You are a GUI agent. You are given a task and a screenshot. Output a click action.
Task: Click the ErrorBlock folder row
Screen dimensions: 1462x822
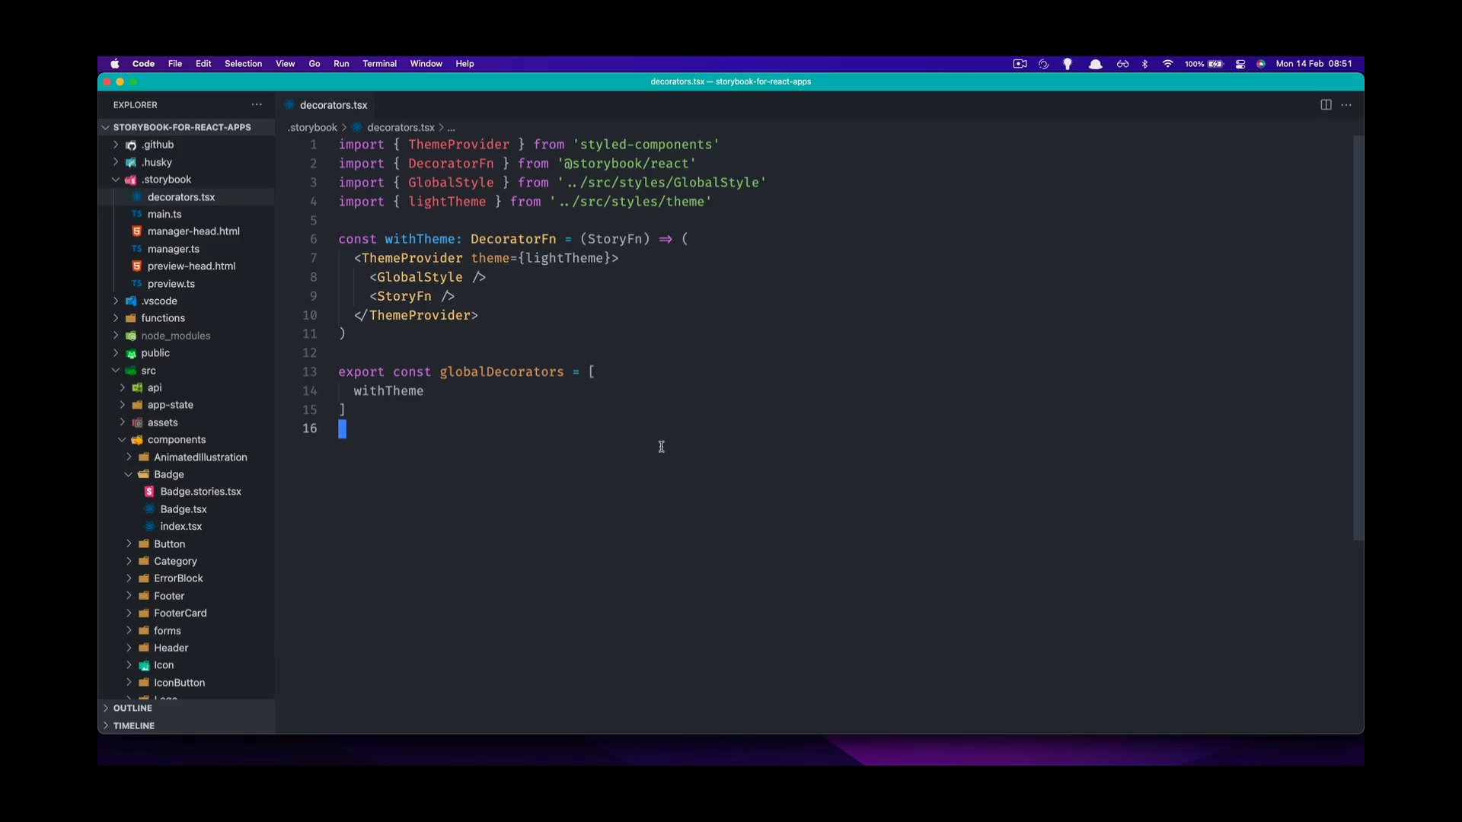[x=187, y=578]
